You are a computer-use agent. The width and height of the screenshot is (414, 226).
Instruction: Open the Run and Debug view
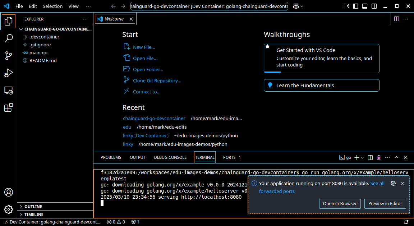(x=9, y=73)
